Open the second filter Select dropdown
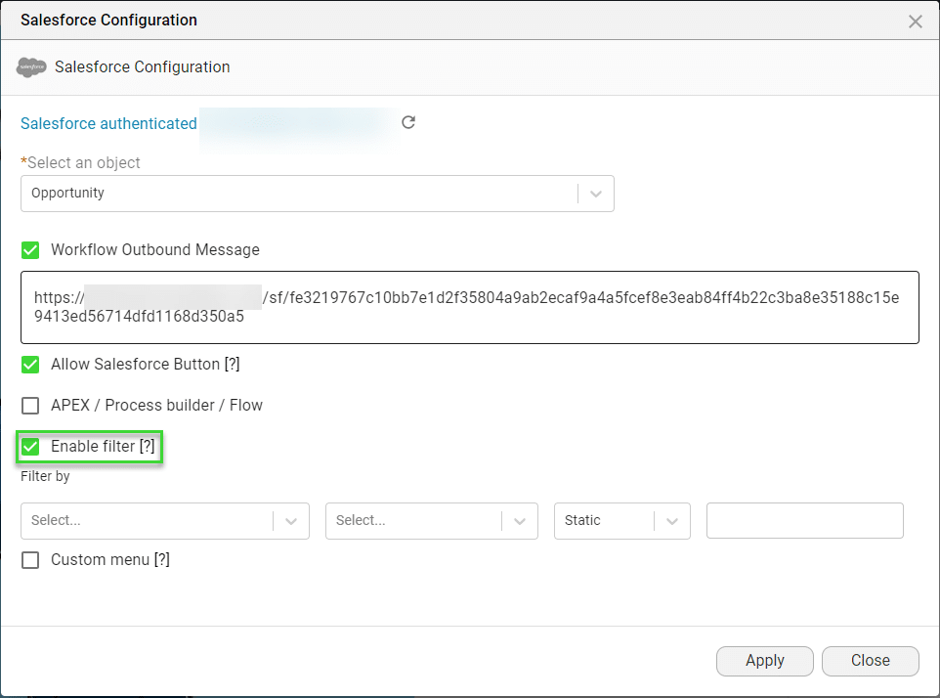The height and width of the screenshot is (698, 940). point(519,520)
